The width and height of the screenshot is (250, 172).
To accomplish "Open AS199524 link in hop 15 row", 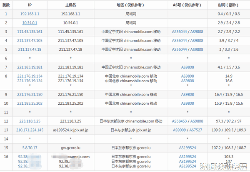I will [x=187, y=148].
